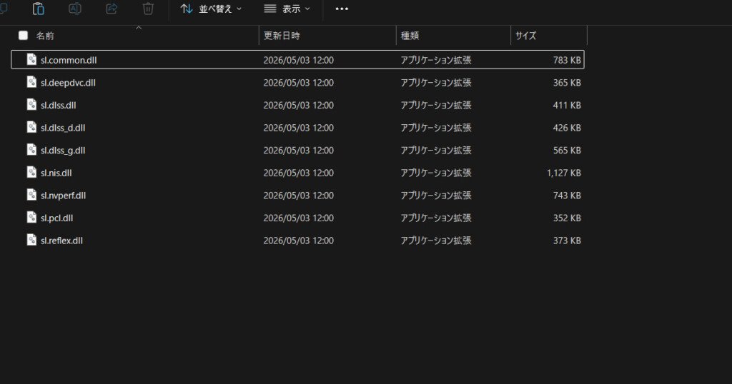Toggle the select-all checkbox in header
The height and width of the screenshot is (384, 732).
(23, 36)
